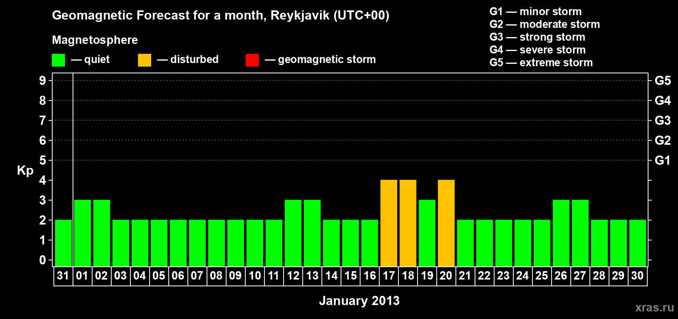
Task: Select the green bar for day 09
Action: point(236,243)
